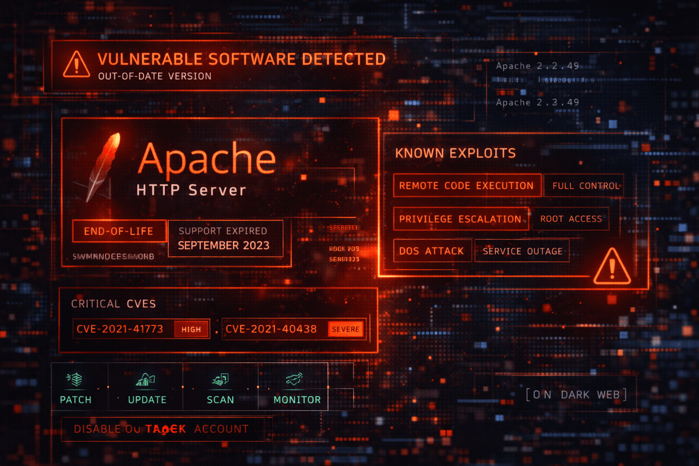Choose the SCAN label
Viewport: 699px width, 466px height.
coord(220,400)
